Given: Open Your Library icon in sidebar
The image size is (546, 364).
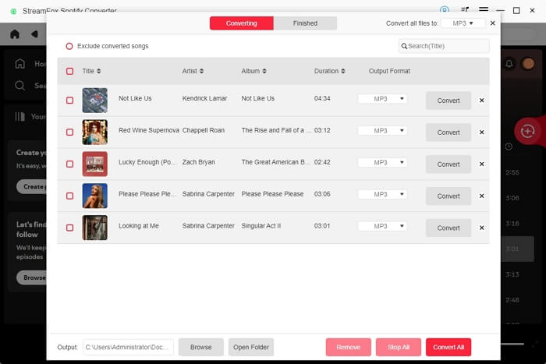Looking at the screenshot, I should [19, 117].
